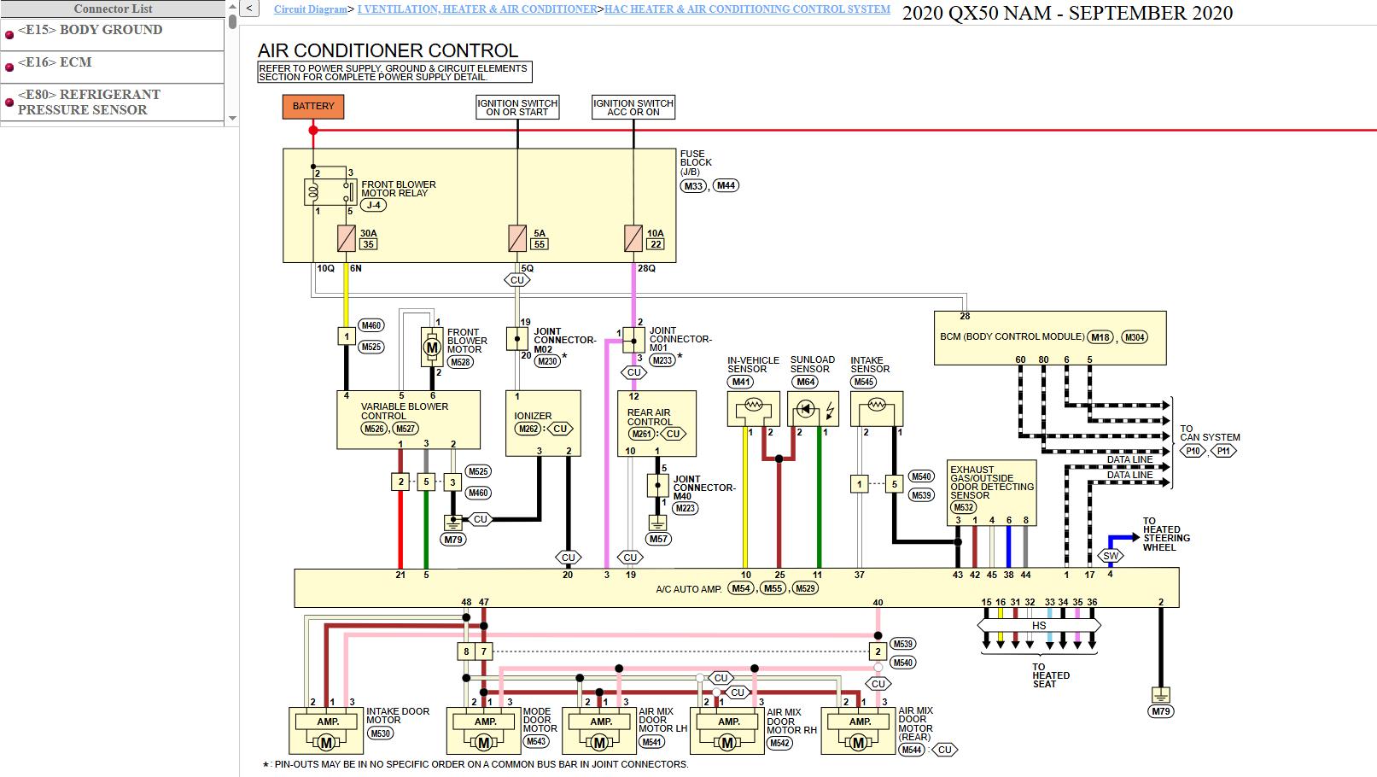The image size is (1377, 777).
Task: Click the joint connector M40 terminal box
Action: [657, 486]
